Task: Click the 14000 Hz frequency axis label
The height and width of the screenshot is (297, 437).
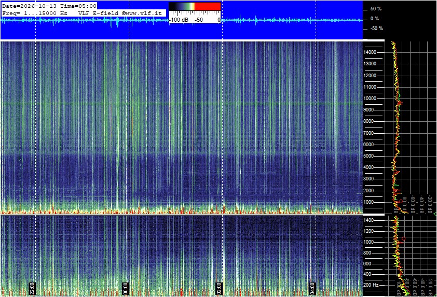Action: click(x=370, y=52)
